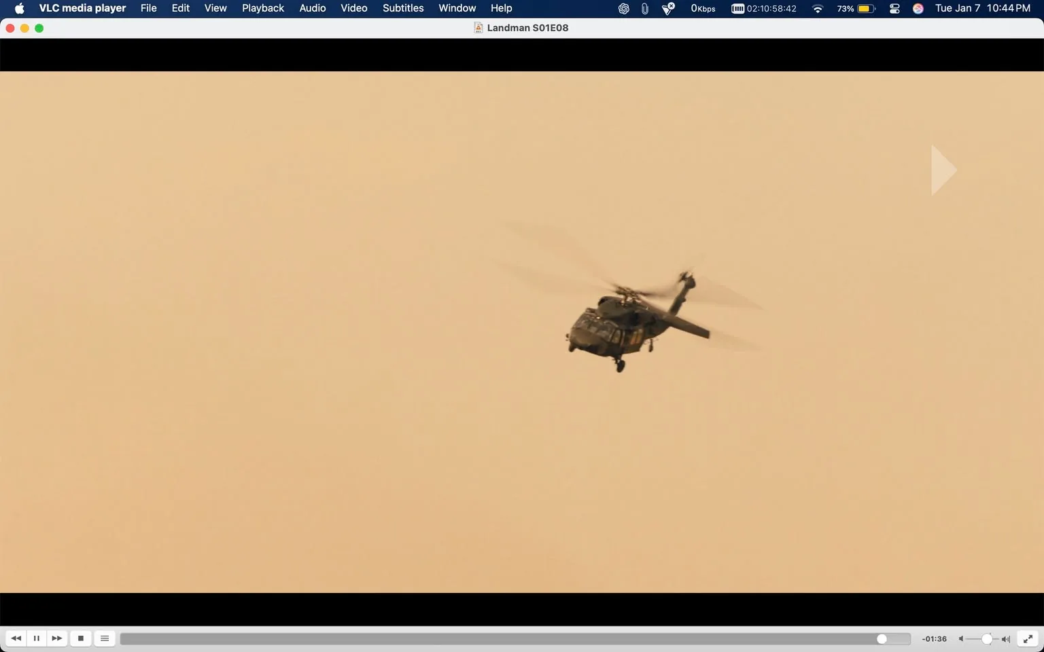
Task: Open the Control Center icon
Action: pos(894,8)
